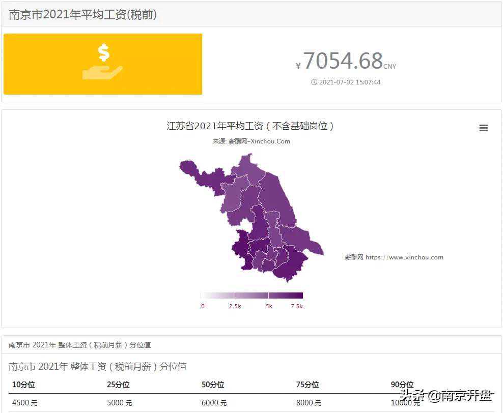503x413 pixels.
Task: Select the 7054.68 average wage figure
Action: pyautogui.click(x=343, y=62)
